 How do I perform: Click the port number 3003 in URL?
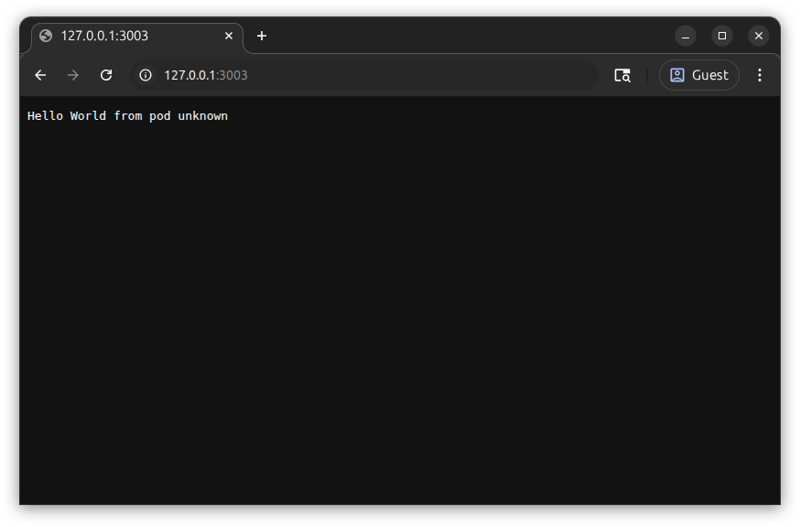point(232,75)
